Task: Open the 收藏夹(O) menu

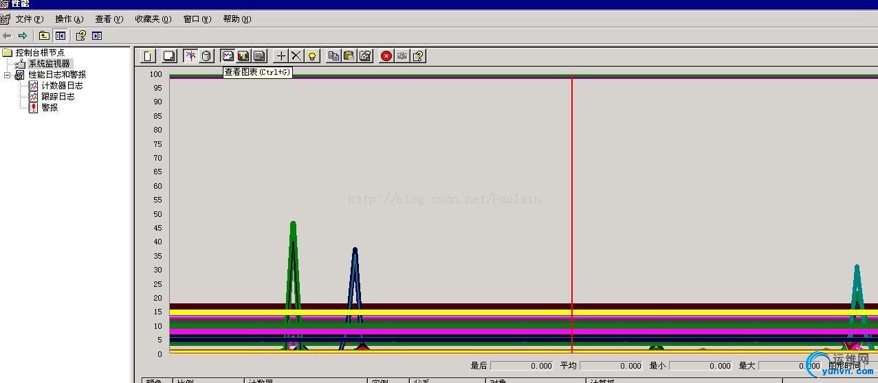Action: [153, 19]
